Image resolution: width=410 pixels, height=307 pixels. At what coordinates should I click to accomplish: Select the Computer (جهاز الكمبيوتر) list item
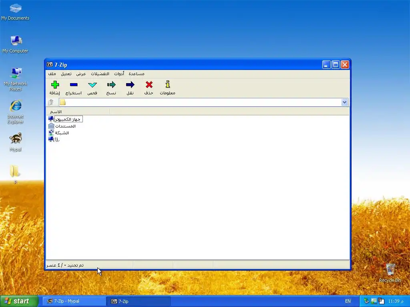point(68,119)
